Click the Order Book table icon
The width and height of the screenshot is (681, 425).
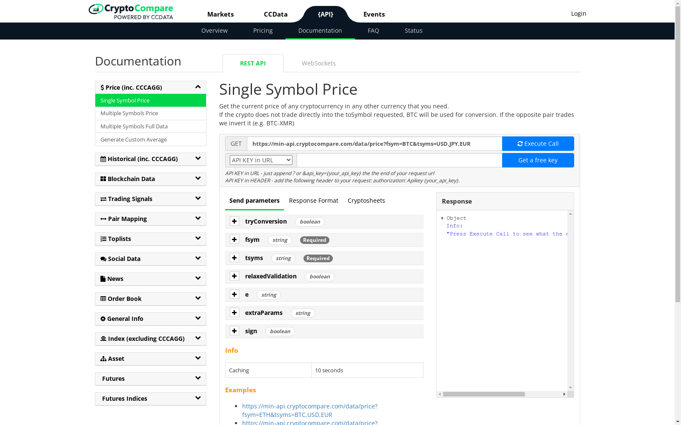pyautogui.click(x=103, y=299)
